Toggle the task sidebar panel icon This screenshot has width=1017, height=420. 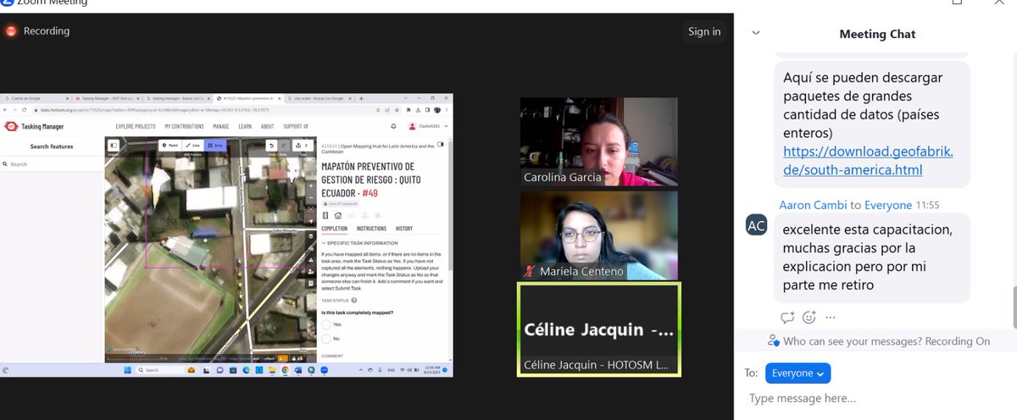[440, 144]
